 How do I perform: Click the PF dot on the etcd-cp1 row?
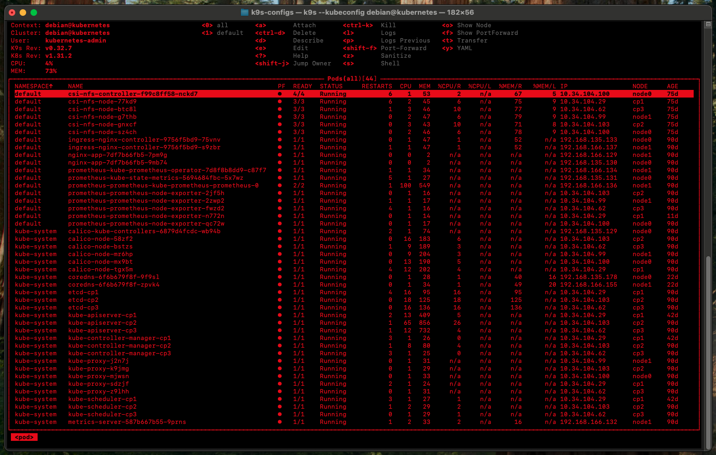point(280,292)
